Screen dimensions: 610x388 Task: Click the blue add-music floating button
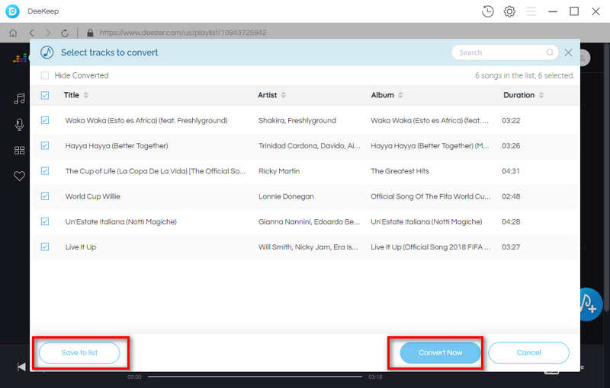coord(591,304)
